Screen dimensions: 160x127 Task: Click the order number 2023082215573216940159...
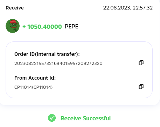pyautogui.click(x=58, y=63)
